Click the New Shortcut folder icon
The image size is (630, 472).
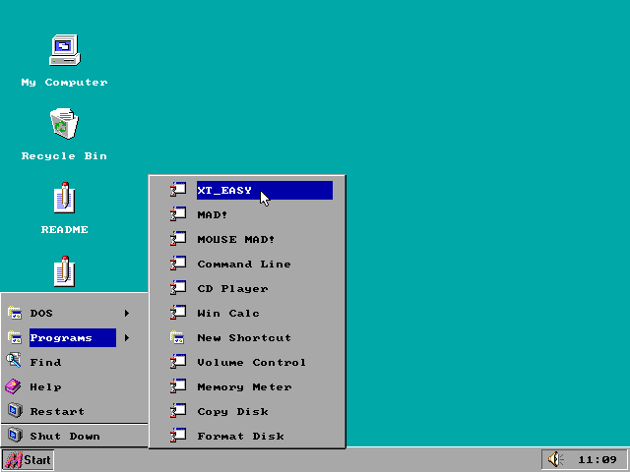coord(177,337)
